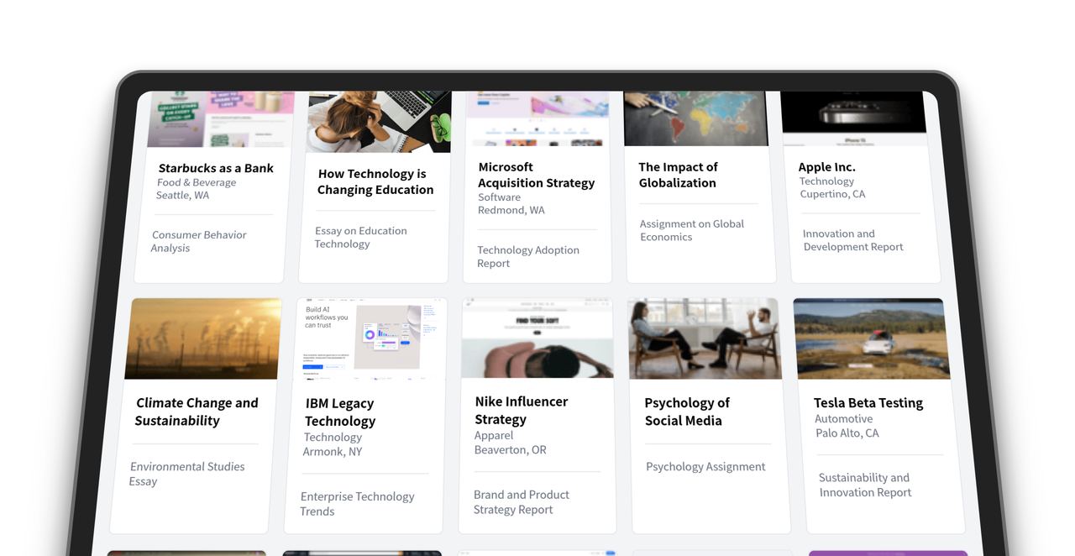The width and height of the screenshot is (1075, 556).
Task: Click the Software industry label
Action: (x=499, y=197)
